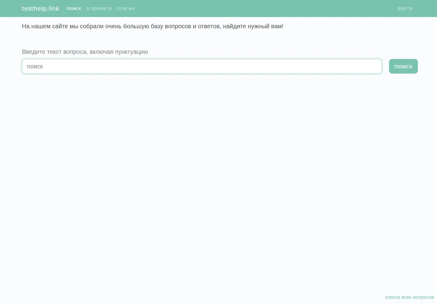
Task: Open the 'список всех вопросов' link
Action: pos(409,297)
